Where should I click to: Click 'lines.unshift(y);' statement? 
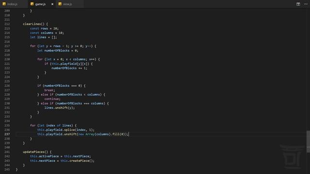(60, 108)
